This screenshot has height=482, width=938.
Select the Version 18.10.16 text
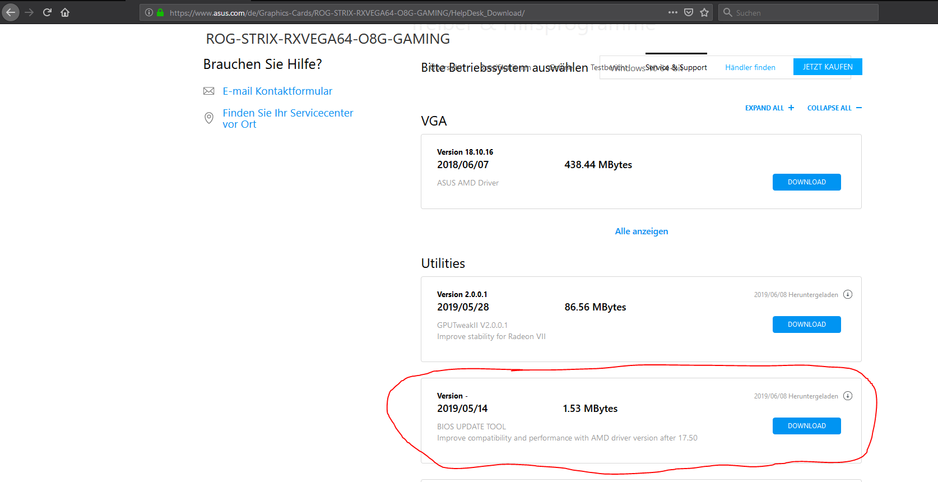pos(465,152)
